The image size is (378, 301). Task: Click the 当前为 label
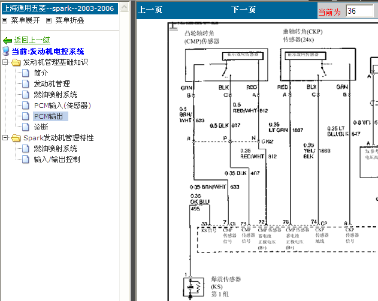point(329,12)
